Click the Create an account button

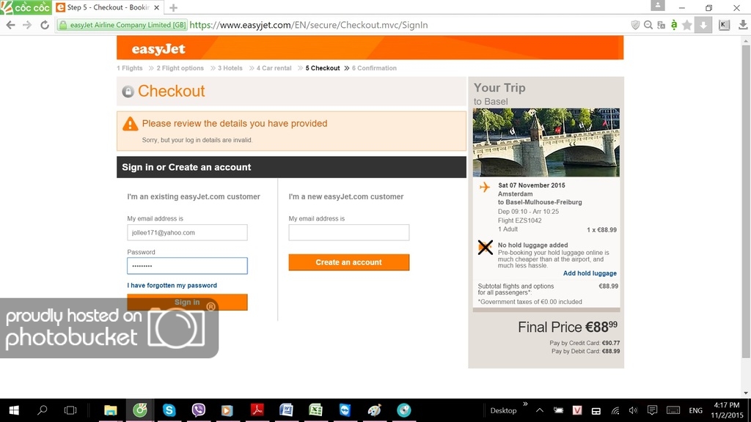pos(348,262)
